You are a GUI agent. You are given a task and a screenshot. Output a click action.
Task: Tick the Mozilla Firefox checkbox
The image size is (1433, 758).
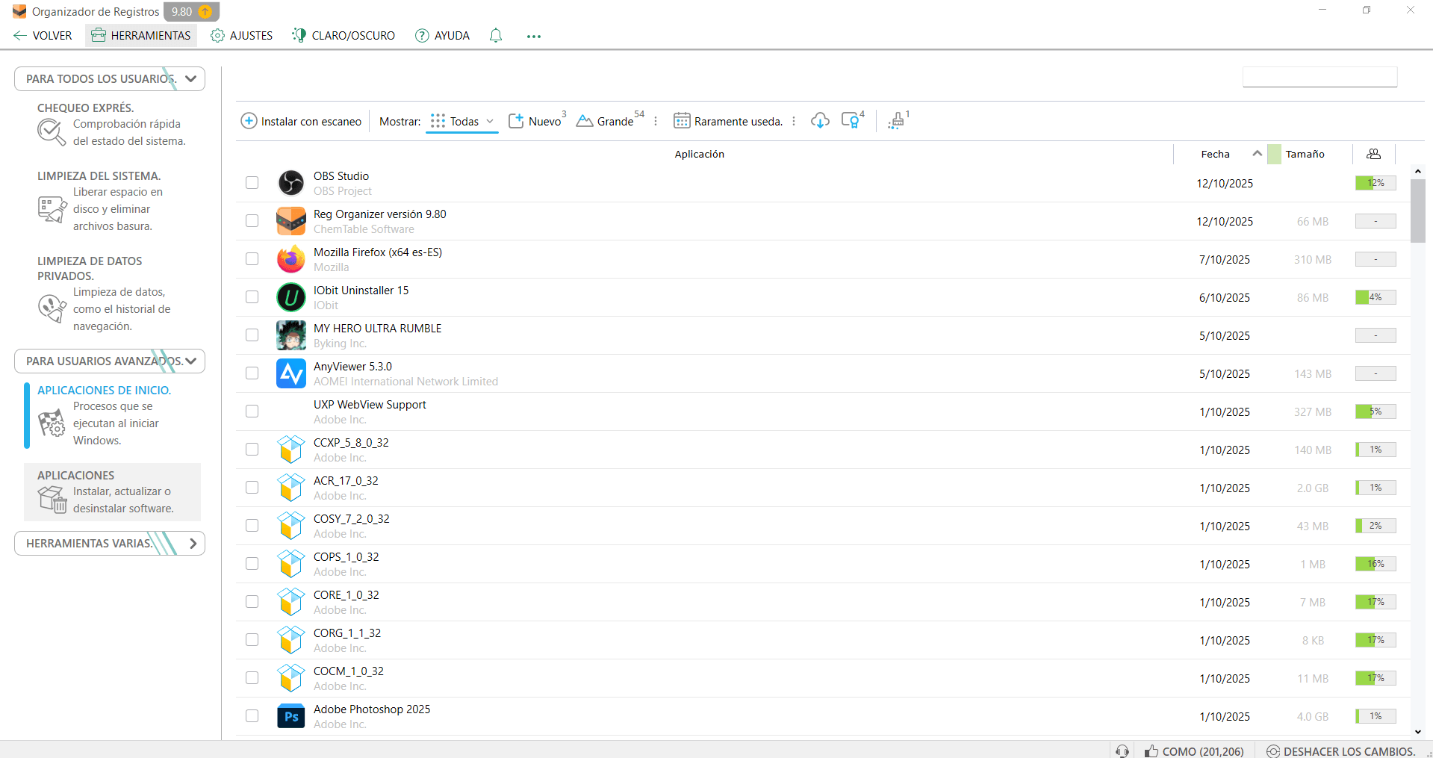[252, 259]
